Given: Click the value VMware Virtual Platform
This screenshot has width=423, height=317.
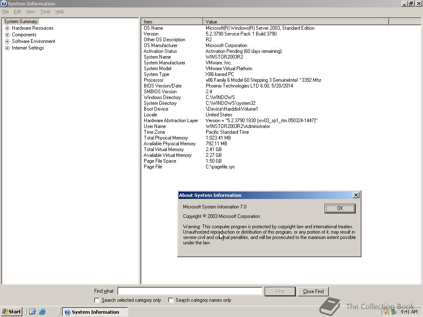Looking at the screenshot, I should click(x=229, y=69).
